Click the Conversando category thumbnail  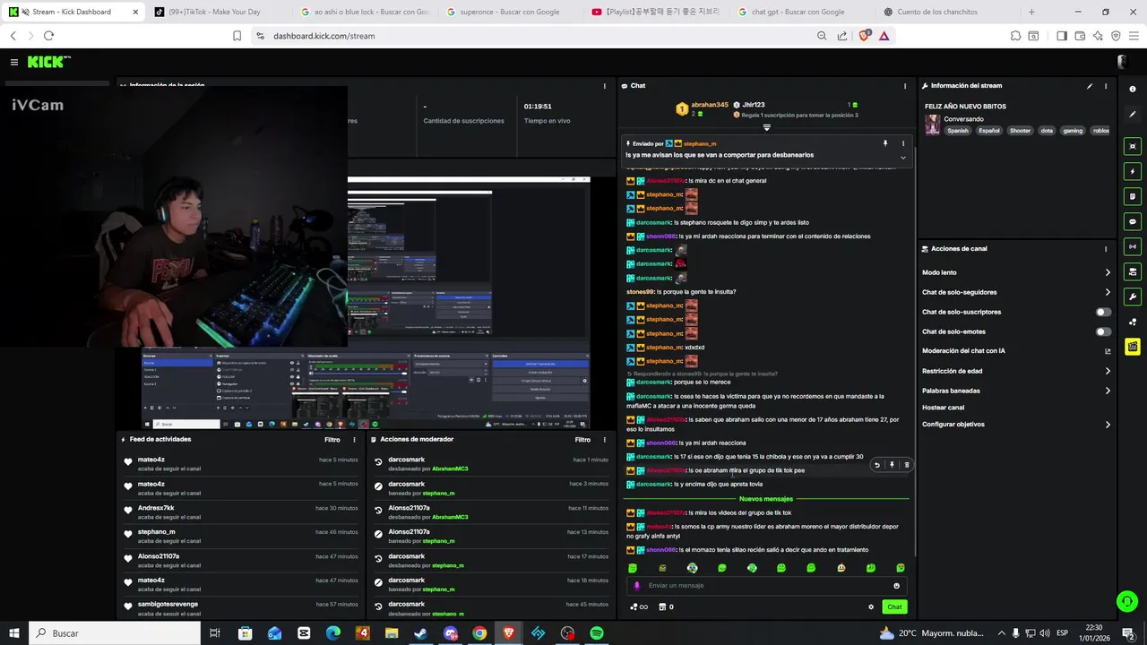coord(933,125)
